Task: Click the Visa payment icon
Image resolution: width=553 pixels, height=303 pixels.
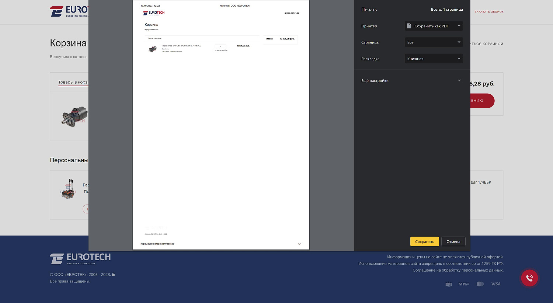Action: [x=496, y=284]
